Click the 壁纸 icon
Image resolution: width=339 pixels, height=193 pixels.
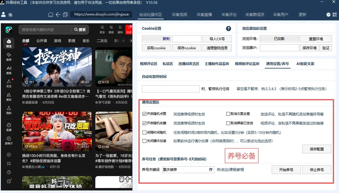[x=111, y=30]
